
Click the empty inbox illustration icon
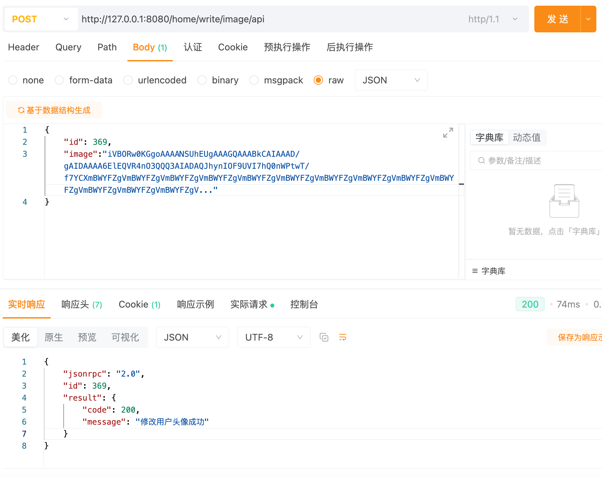point(564,200)
